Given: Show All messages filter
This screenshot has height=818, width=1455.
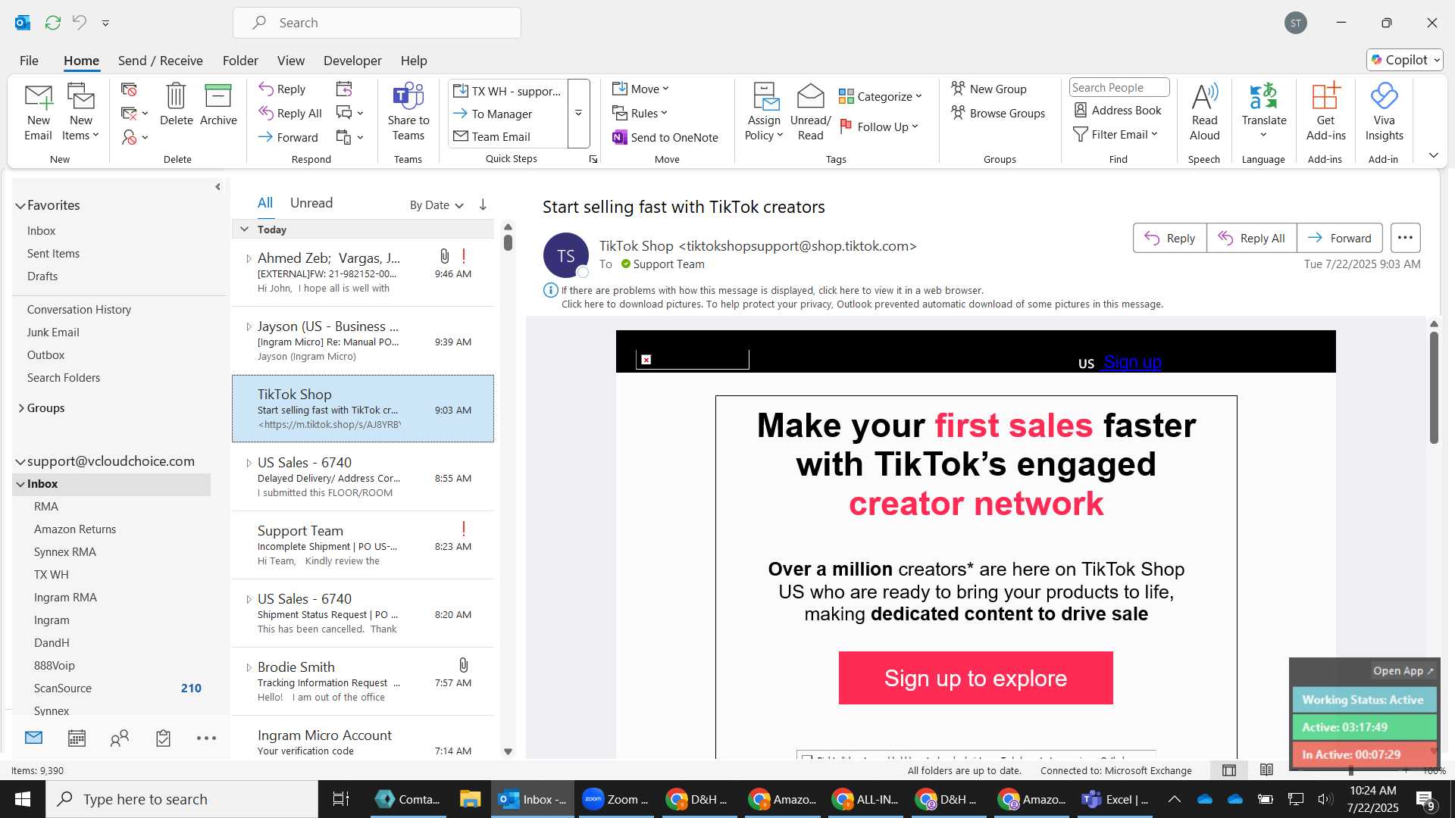Looking at the screenshot, I should point(264,203).
